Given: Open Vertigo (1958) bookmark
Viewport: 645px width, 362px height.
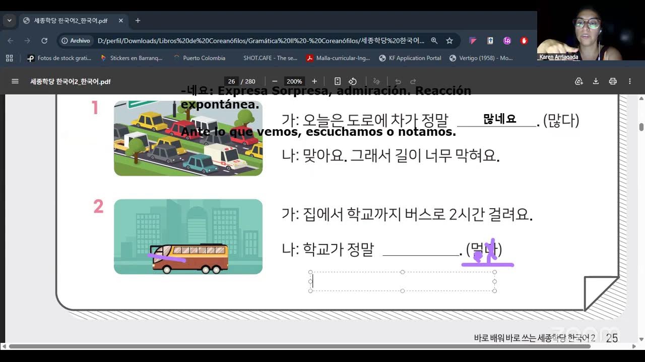Looking at the screenshot, I should click(481, 58).
